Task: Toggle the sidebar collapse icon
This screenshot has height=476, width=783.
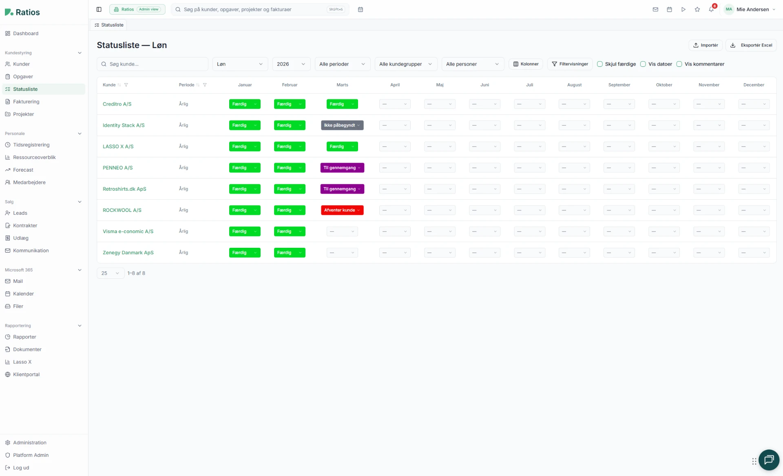Action: tap(99, 9)
